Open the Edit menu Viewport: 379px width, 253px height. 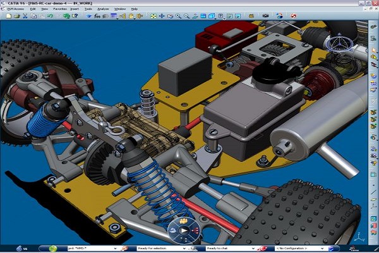[x=33, y=9]
